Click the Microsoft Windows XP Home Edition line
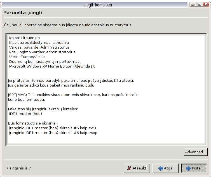 (52, 66)
